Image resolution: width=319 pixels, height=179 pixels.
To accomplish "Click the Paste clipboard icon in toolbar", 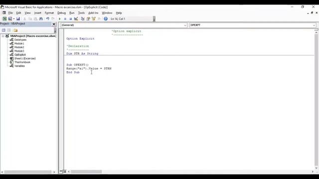I will point(35,19).
